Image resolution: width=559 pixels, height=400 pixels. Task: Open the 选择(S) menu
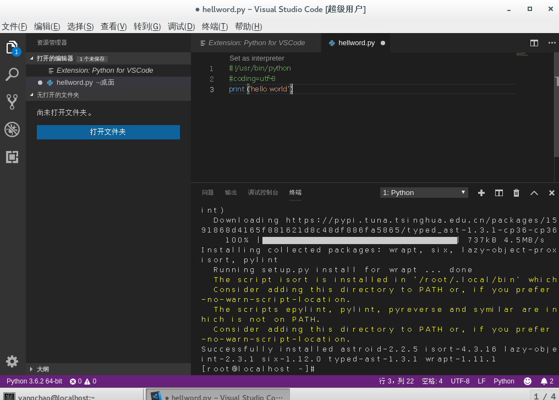80,26
